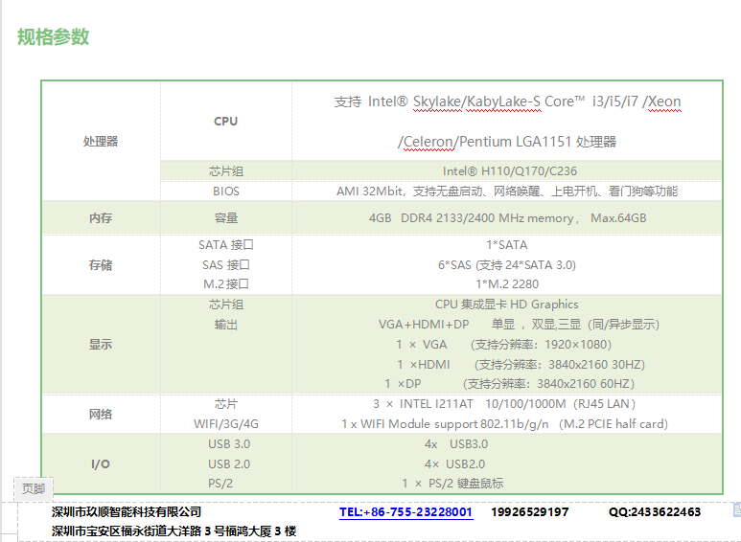Screen dimensions: 741x542
Task: Click the BIOS label cell
Action: (226, 192)
